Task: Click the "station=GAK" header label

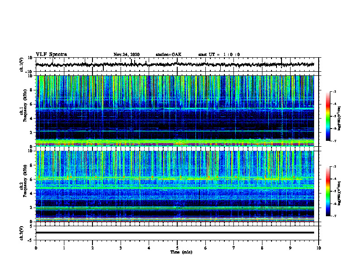Action: (169, 55)
